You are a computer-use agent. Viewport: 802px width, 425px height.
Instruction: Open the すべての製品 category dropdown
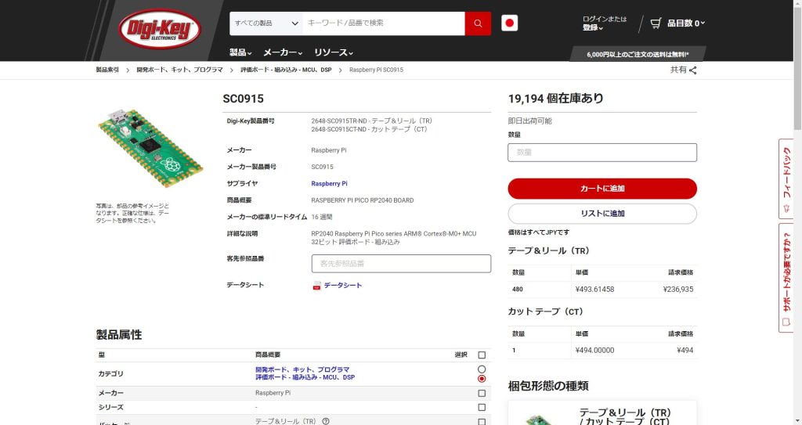(266, 23)
